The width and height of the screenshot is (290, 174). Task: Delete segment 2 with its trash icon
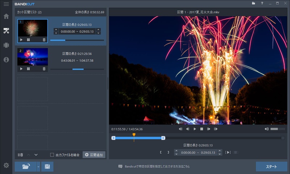[44, 69]
